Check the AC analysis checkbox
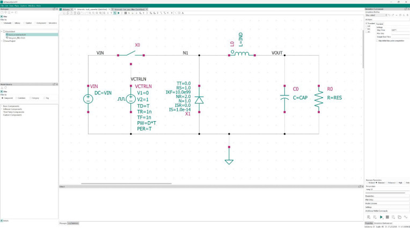 pos(367,32)
